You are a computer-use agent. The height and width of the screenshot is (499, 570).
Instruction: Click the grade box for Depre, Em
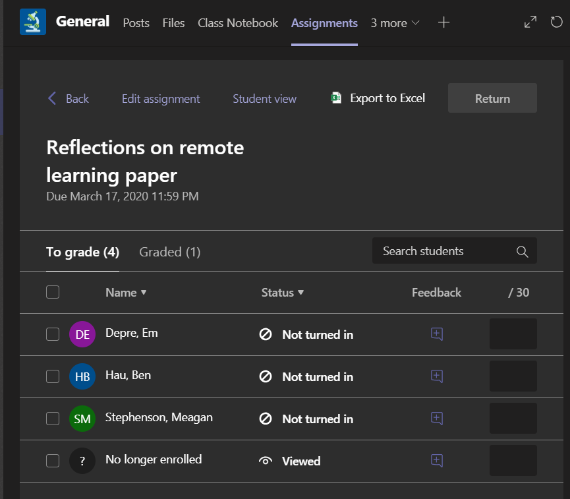click(x=513, y=334)
